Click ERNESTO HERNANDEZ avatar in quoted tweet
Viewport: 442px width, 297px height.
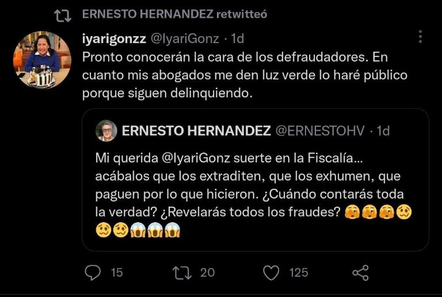point(106,131)
